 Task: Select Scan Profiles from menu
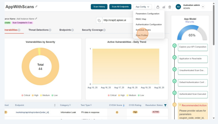(x=142, y=35)
